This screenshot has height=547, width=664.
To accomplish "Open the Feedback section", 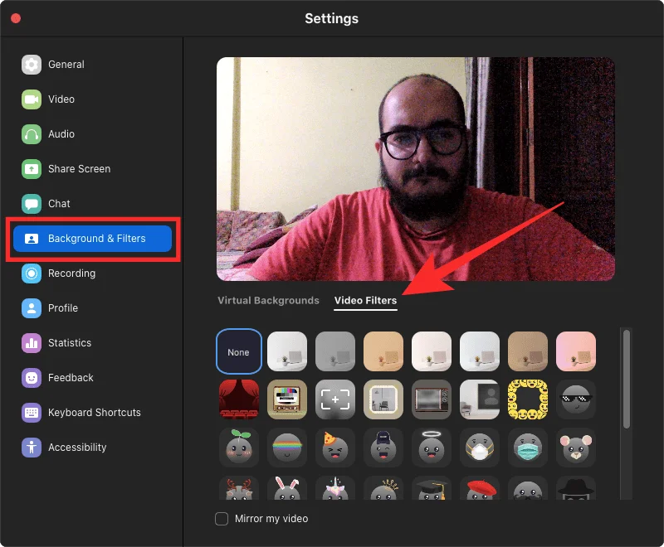I will [x=71, y=378].
